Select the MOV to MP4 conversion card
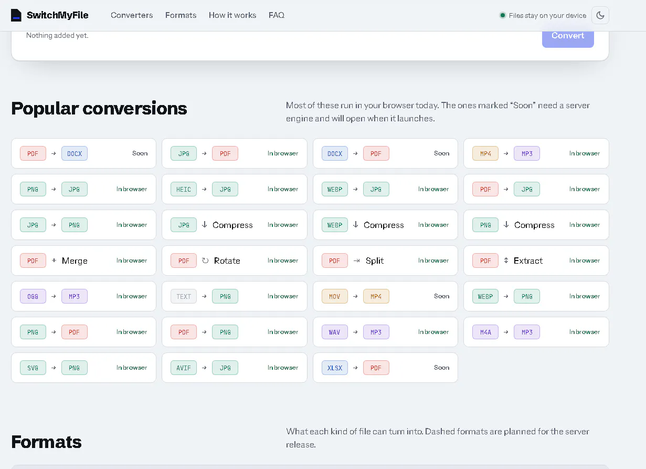 [386, 296]
